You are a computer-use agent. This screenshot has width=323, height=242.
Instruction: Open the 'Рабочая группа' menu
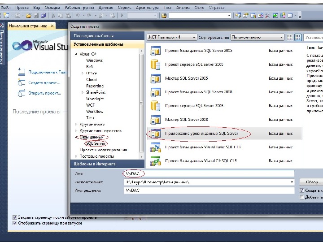point(79,8)
